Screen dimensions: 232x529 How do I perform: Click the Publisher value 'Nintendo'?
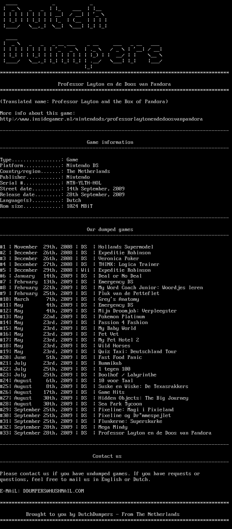pyautogui.click(x=78, y=177)
